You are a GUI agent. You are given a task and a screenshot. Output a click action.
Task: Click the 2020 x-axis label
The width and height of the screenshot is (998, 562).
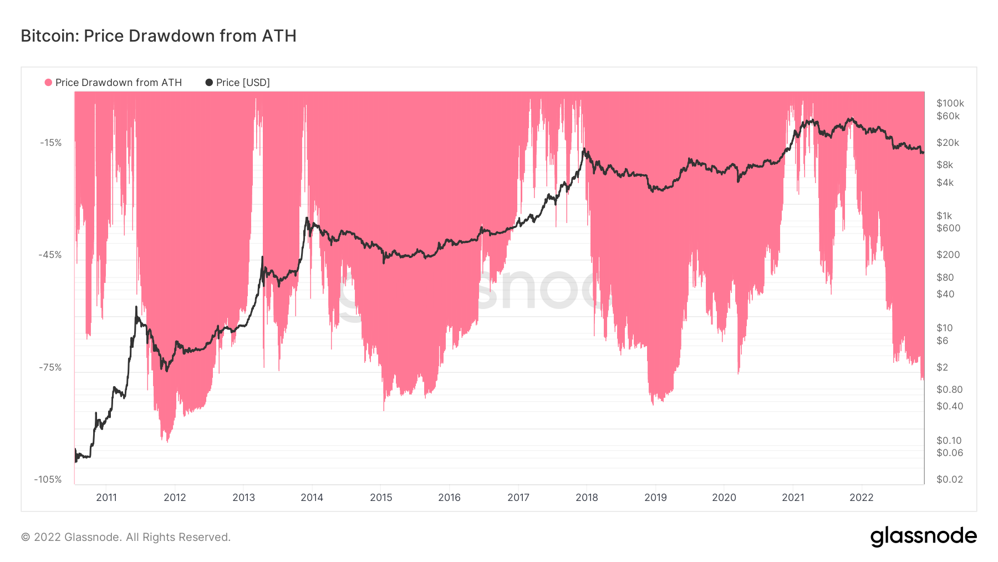pos(724,497)
